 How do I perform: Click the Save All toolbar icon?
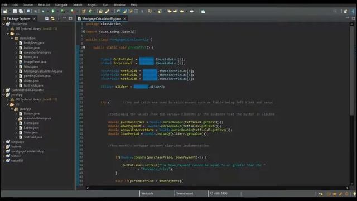tap(21, 11)
